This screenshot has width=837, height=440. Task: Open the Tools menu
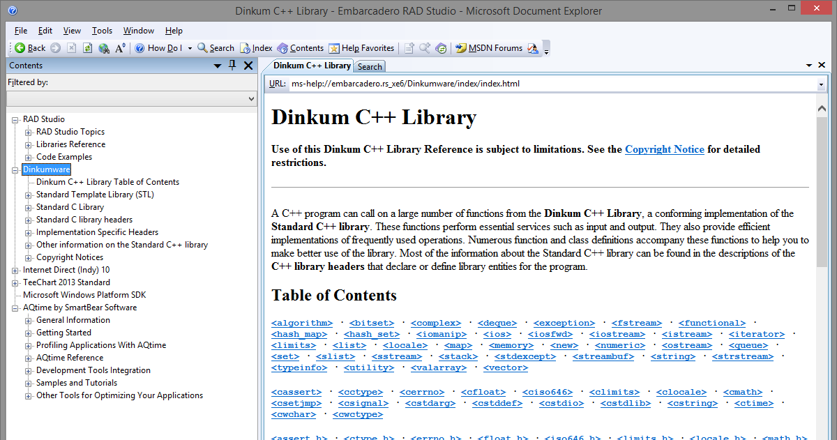pos(102,31)
